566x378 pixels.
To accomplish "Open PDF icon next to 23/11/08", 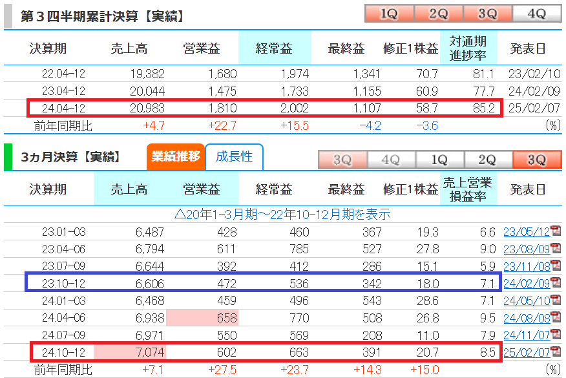I will click(x=556, y=266).
